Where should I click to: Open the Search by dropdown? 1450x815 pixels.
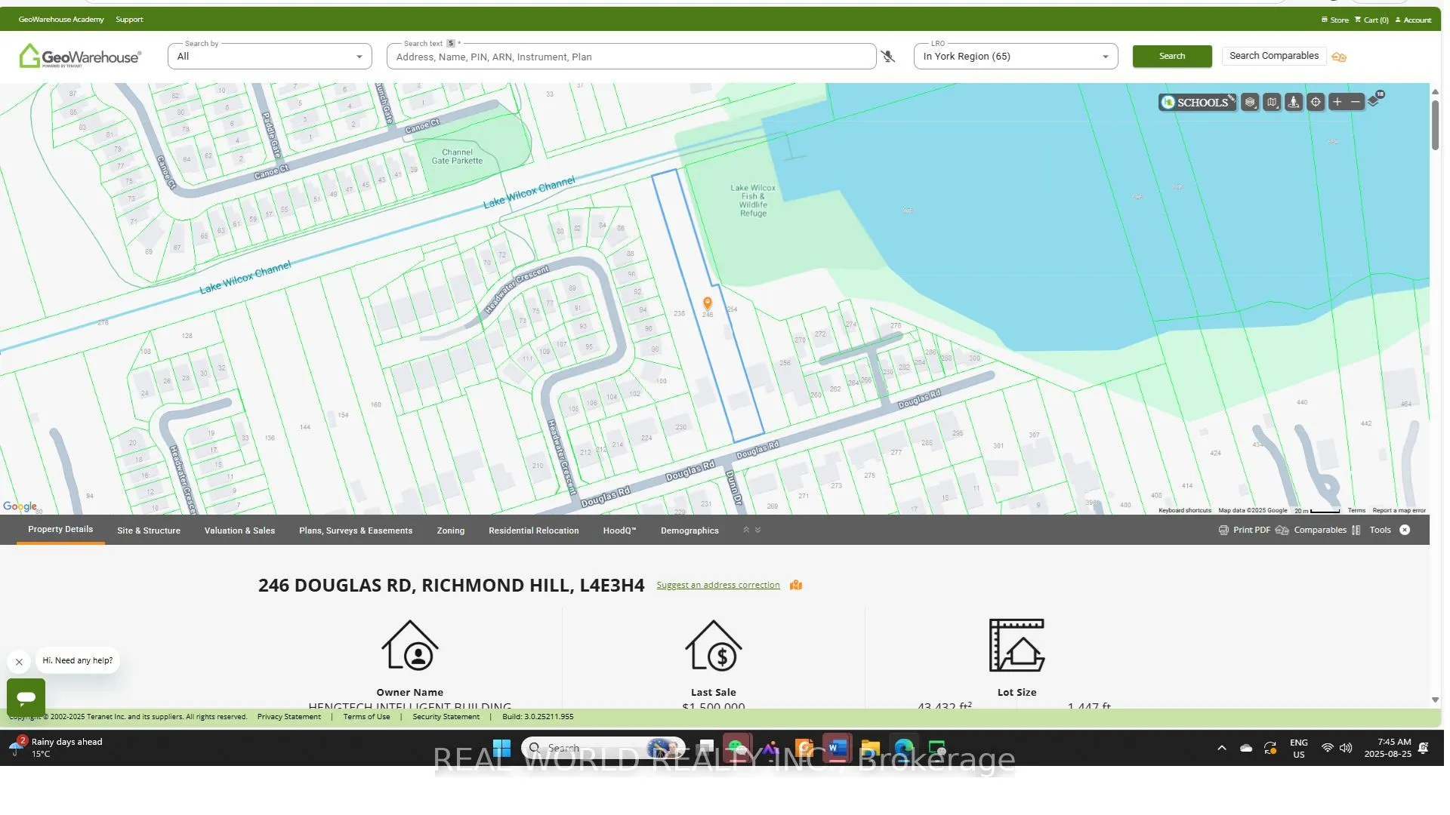coord(270,57)
